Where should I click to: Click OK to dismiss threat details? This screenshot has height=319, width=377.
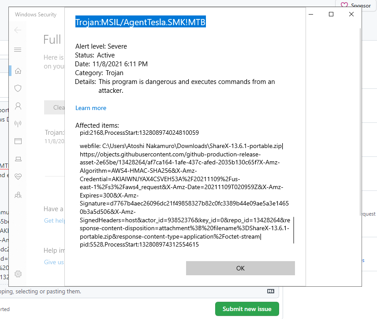click(240, 268)
